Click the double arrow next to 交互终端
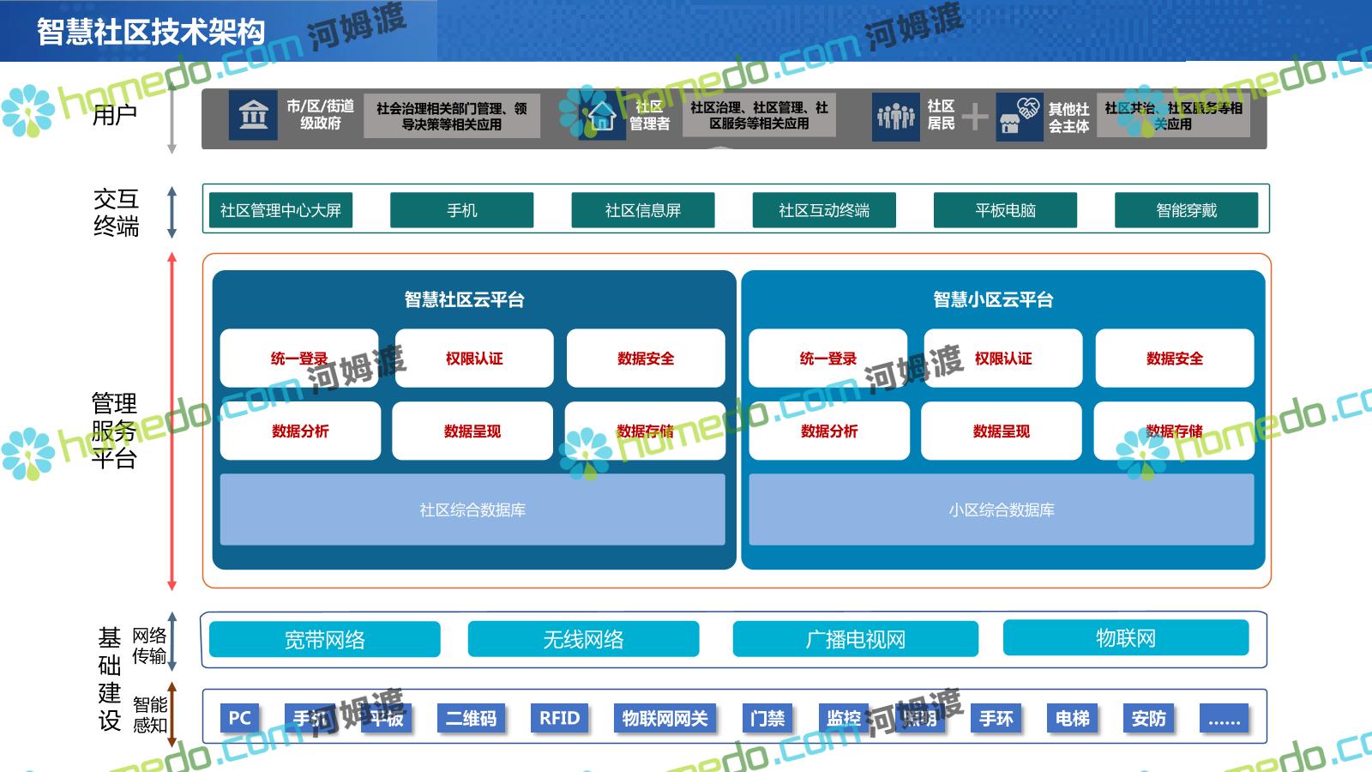 (171, 212)
